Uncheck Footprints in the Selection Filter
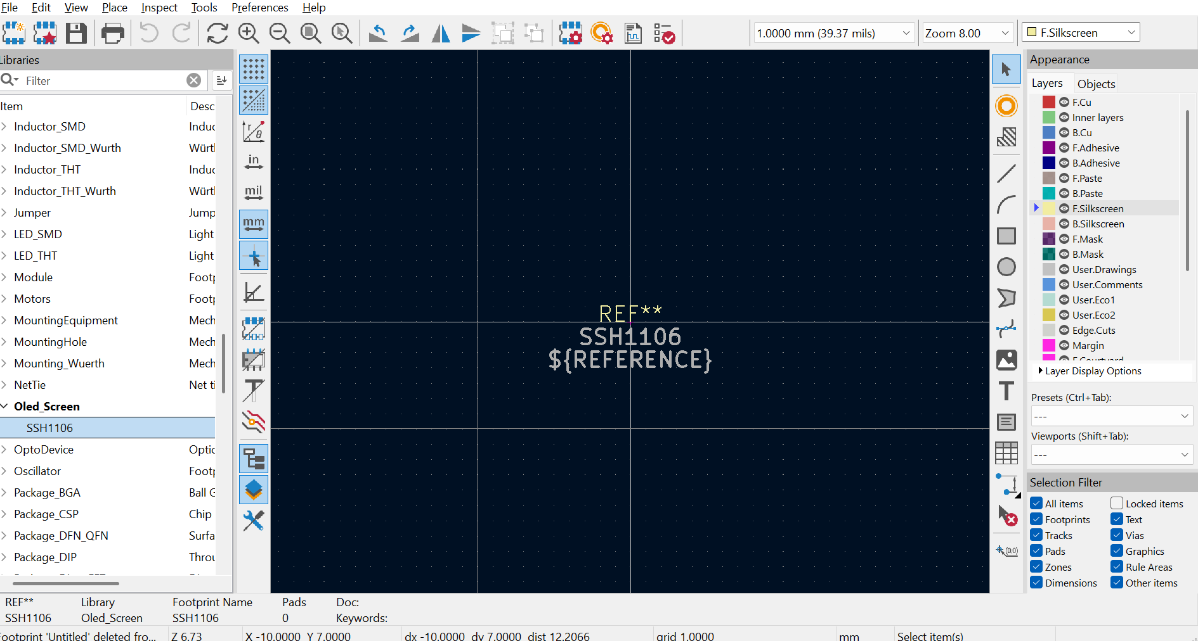1198x641 pixels. (x=1036, y=519)
